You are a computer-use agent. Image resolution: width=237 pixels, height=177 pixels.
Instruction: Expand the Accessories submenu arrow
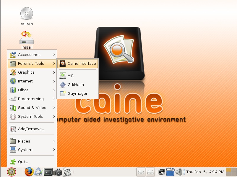54,55
